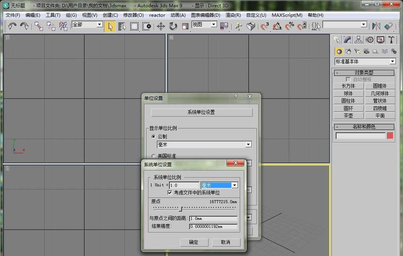This screenshot has width=403, height=256.
Task: Activate the Select and Link tool
Action: 39,26
